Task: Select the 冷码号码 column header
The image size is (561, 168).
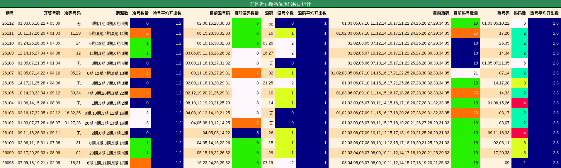Action: pyautogui.click(x=72, y=13)
